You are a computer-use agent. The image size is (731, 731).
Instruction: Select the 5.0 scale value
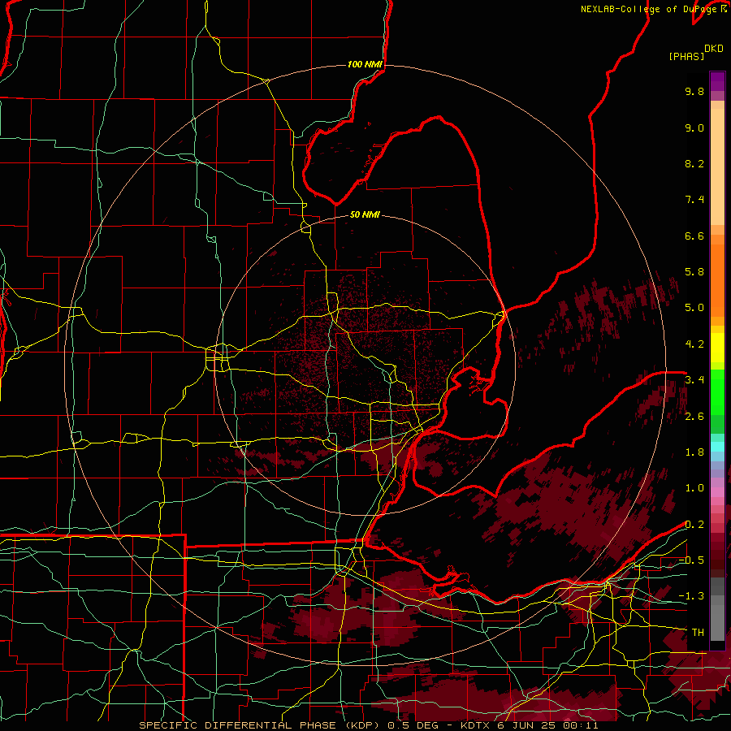(x=694, y=308)
